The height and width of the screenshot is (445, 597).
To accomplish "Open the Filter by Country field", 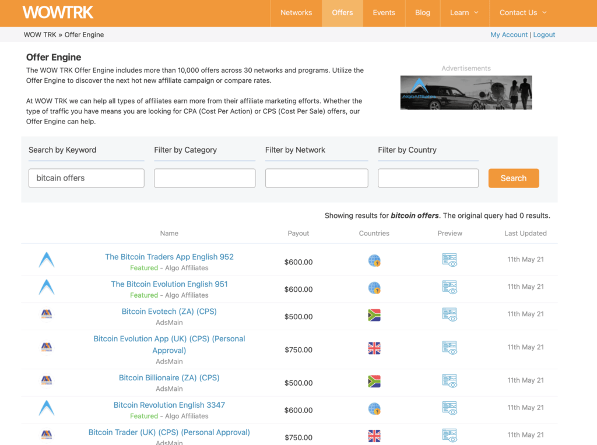I will tap(428, 178).
